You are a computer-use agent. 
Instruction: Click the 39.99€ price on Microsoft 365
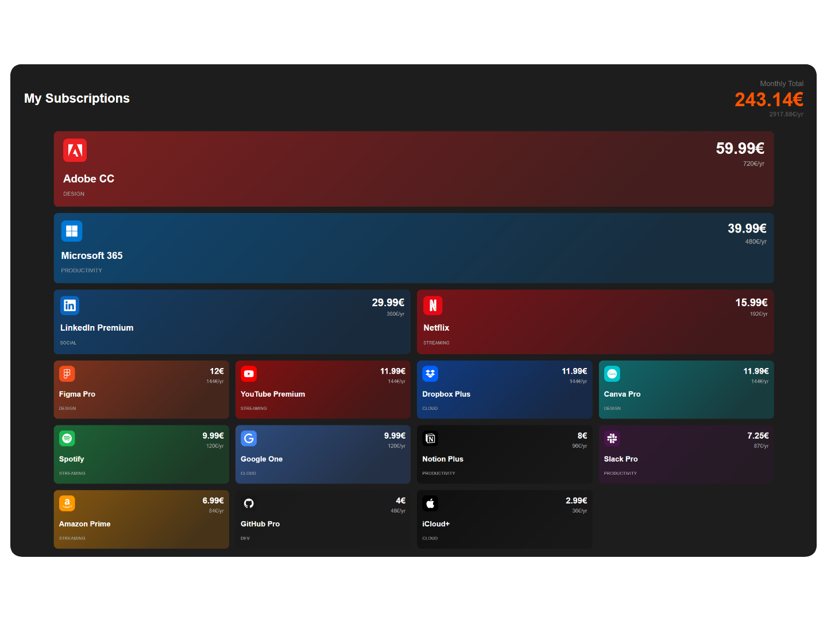746,228
